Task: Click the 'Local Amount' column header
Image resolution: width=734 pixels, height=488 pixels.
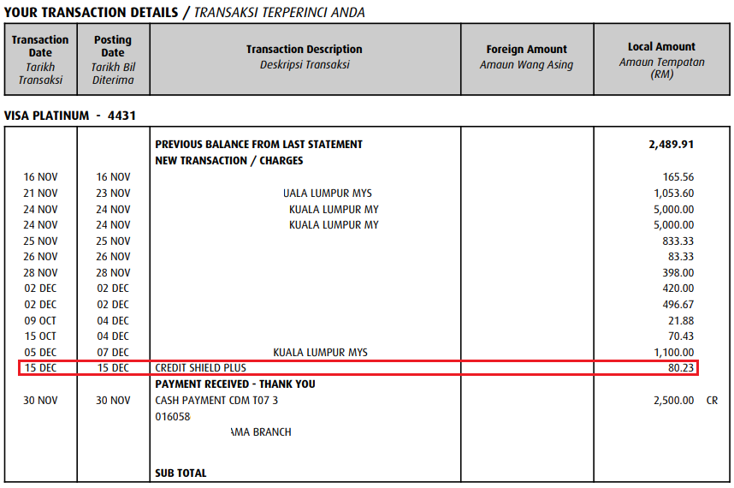Action: 661,59
